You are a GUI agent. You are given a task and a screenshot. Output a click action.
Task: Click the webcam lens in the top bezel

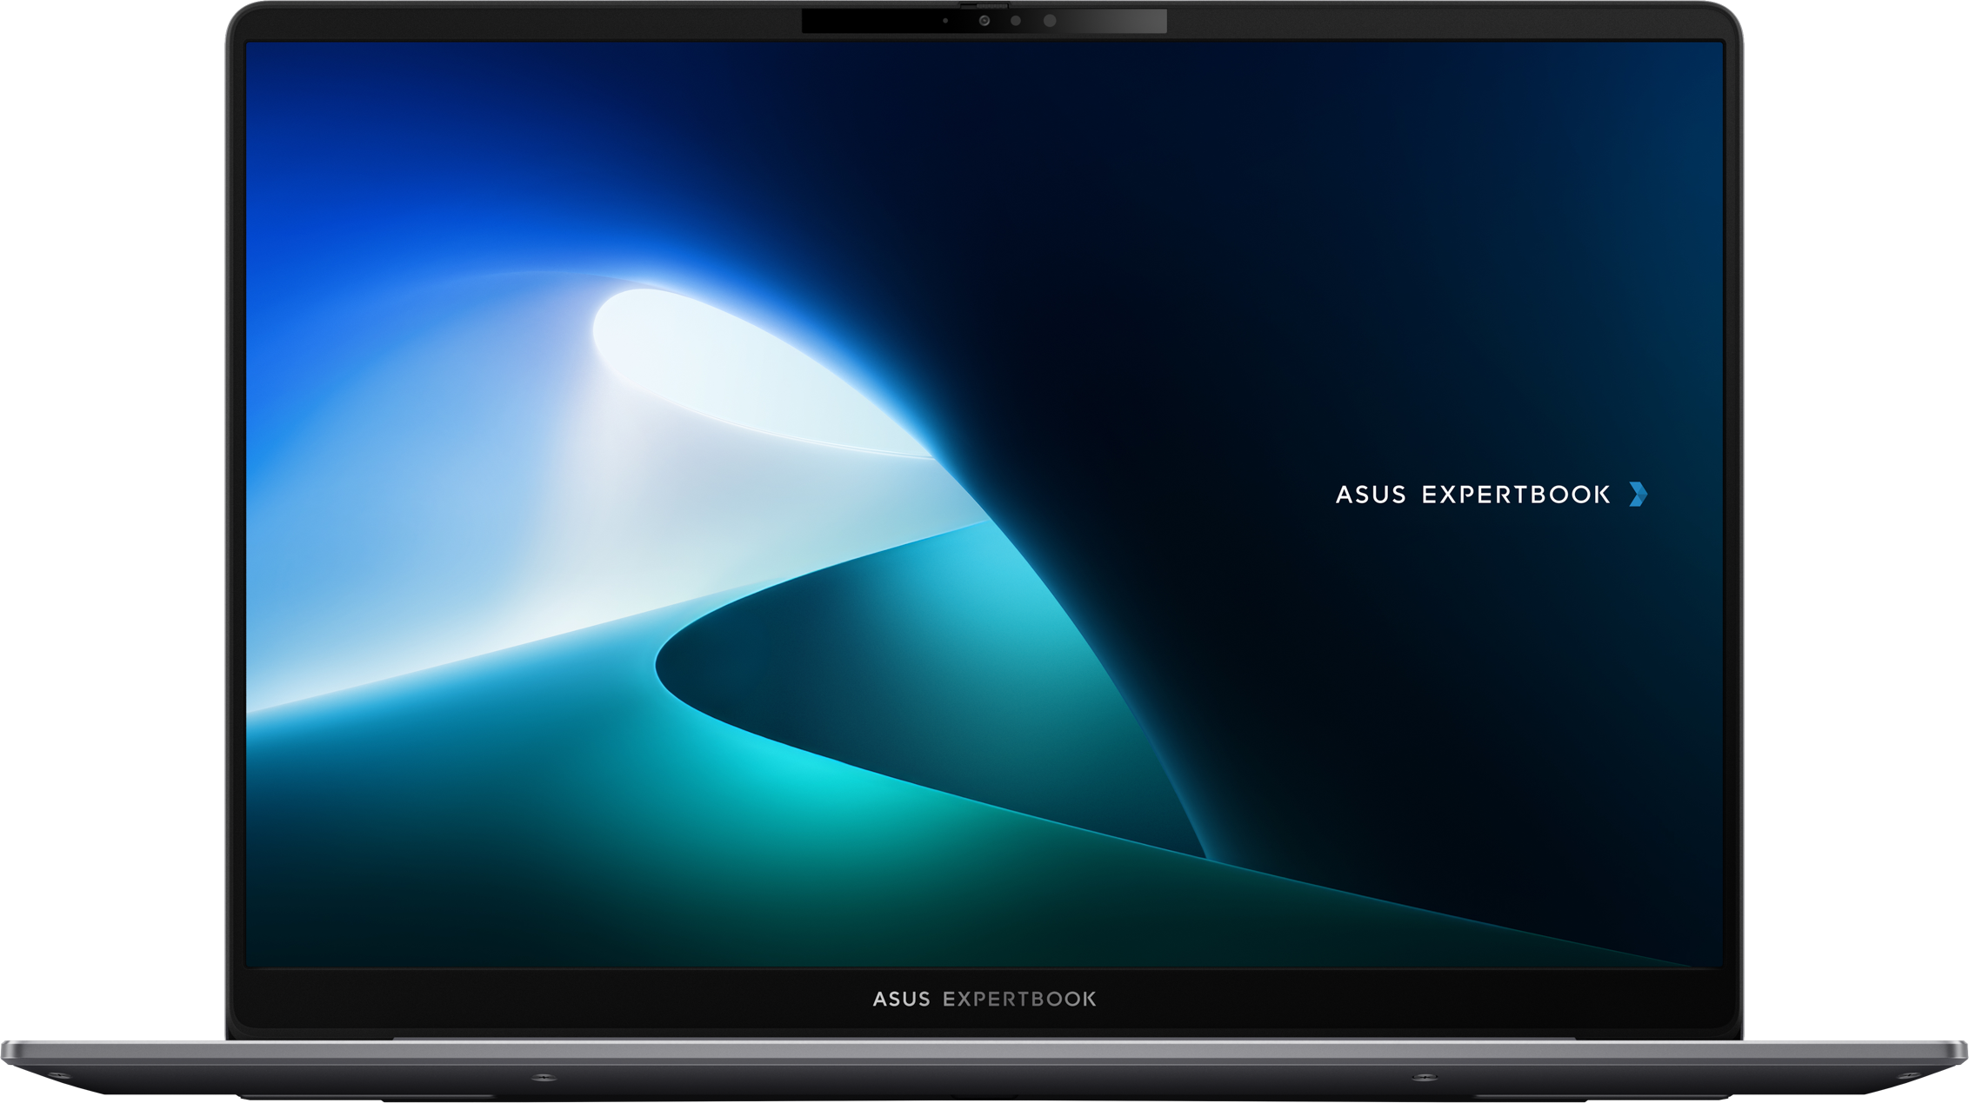click(x=984, y=20)
